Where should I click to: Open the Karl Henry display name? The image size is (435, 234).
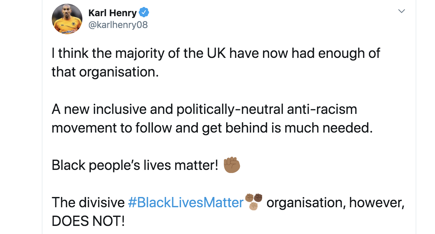112,13
